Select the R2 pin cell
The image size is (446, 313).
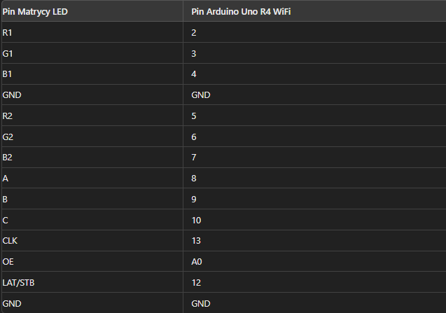point(7,116)
